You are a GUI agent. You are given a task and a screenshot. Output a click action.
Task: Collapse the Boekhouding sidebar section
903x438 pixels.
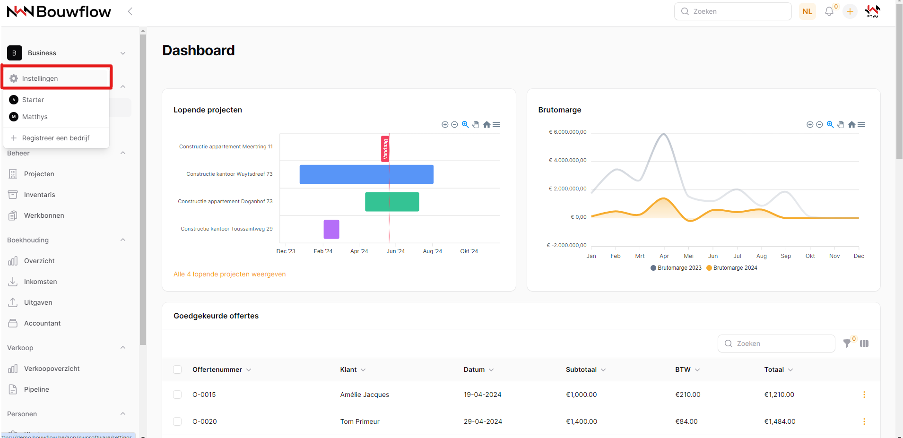(x=123, y=240)
